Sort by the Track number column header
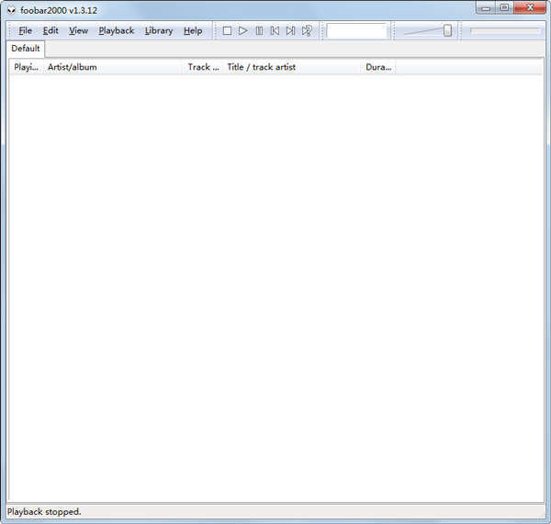Image resolution: width=551 pixels, height=524 pixels. point(202,67)
